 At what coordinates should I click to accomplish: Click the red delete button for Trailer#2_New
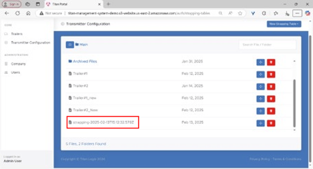[271, 111]
